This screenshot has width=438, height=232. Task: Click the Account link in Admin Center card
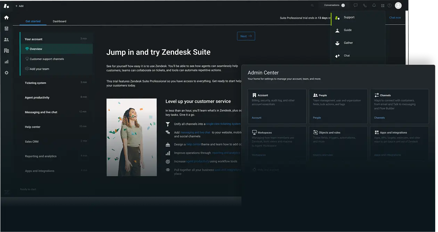257,118
